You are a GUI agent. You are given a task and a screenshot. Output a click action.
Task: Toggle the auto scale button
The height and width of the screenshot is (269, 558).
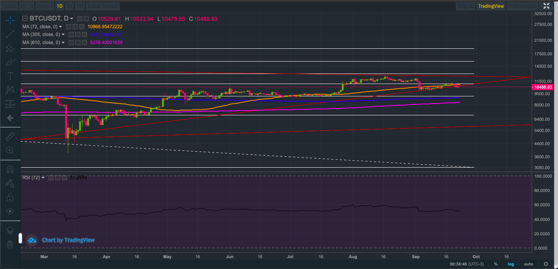click(x=529, y=264)
